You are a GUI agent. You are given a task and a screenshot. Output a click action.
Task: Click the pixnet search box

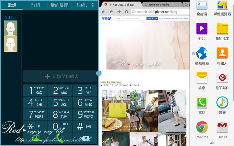[x=130, y=18]
